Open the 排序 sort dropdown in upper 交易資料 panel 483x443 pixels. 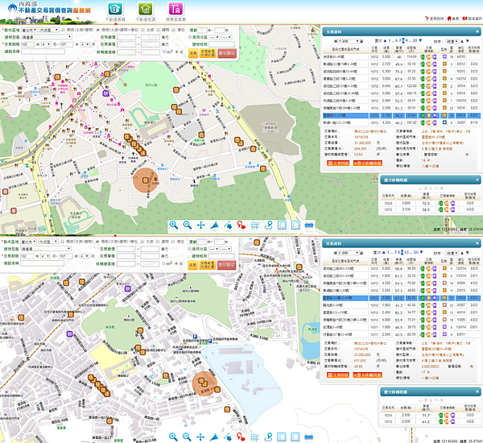pos(452,41)
